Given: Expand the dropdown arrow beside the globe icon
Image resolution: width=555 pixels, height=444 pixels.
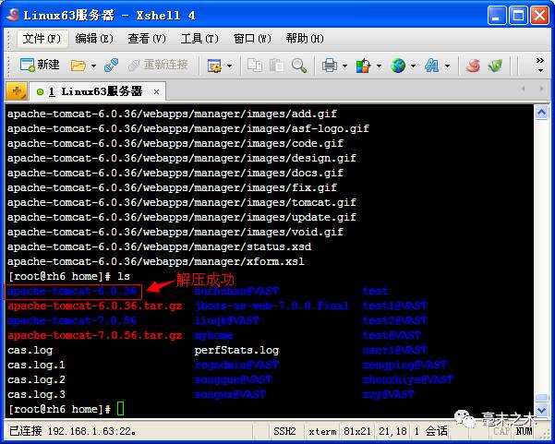Looking at the screenshot, I should pos(413,66).
